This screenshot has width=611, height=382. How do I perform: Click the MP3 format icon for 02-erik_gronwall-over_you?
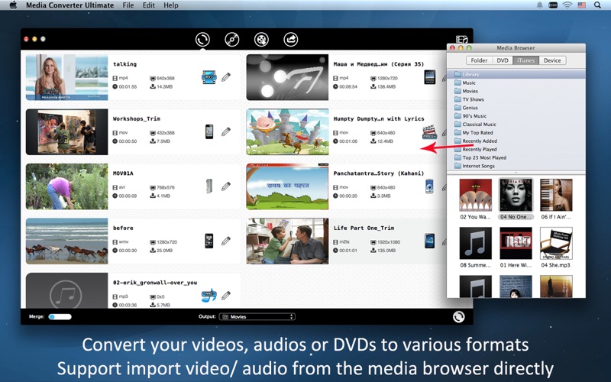(209, 296)
